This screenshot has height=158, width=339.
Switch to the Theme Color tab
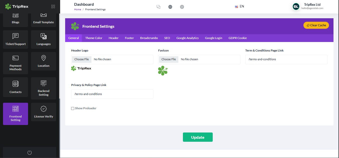click(x=93, y=38)
